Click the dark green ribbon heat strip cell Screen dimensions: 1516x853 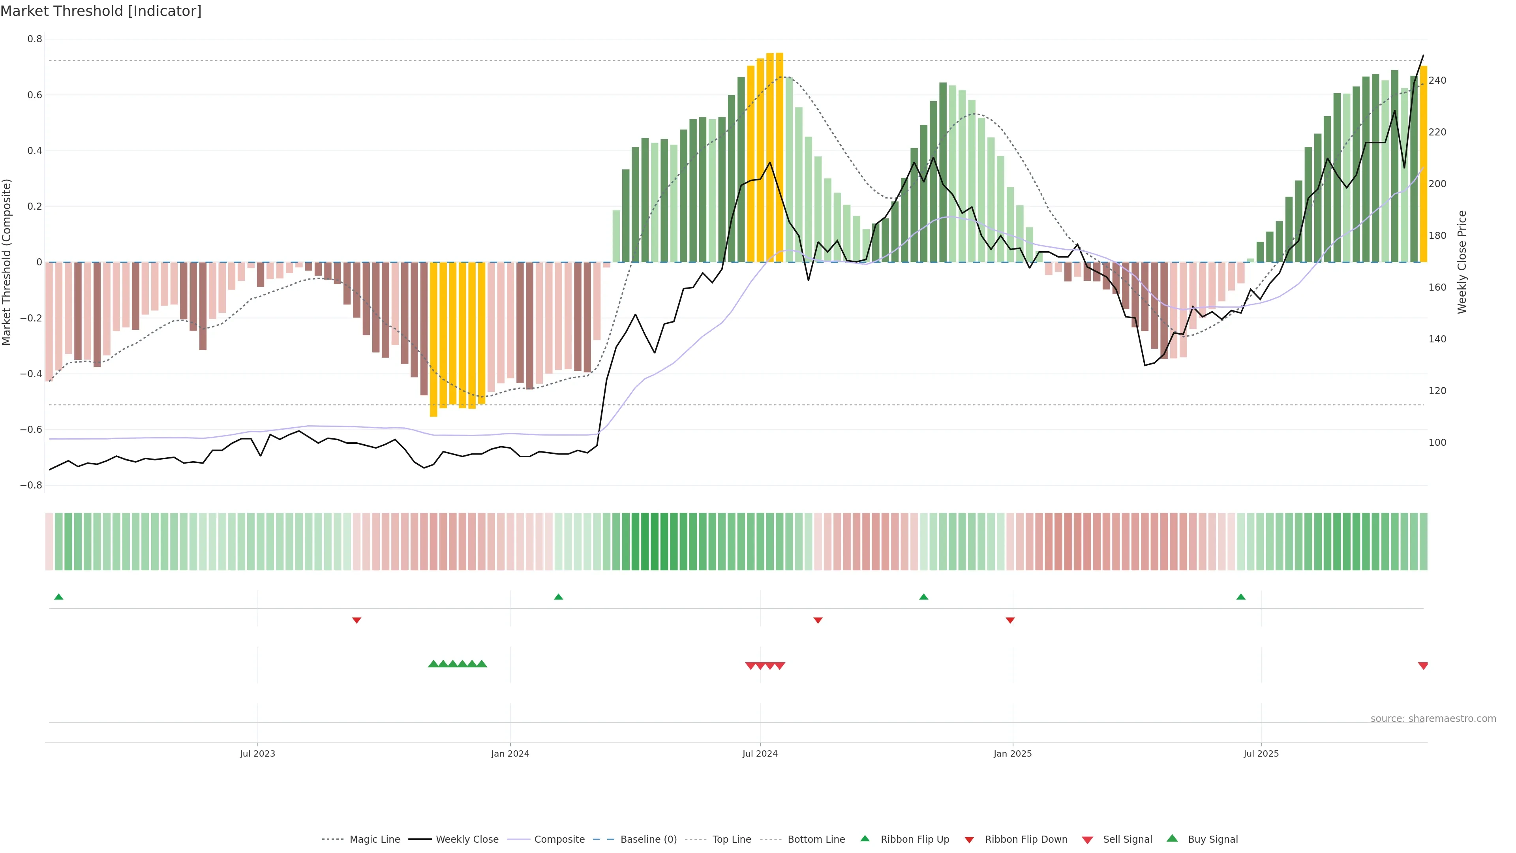pyautogui.click(x=655, y=541)
